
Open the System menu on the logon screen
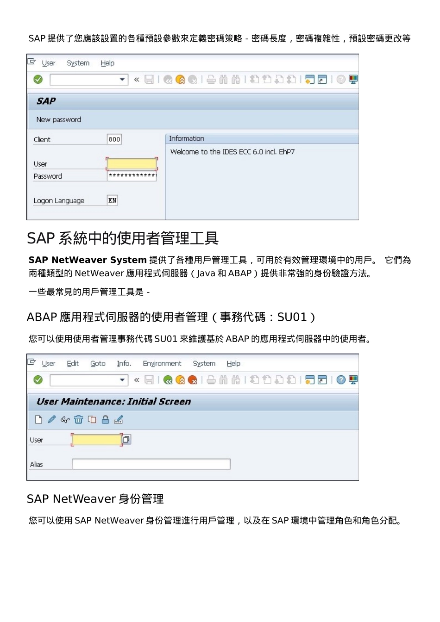[x=78, y=63]
